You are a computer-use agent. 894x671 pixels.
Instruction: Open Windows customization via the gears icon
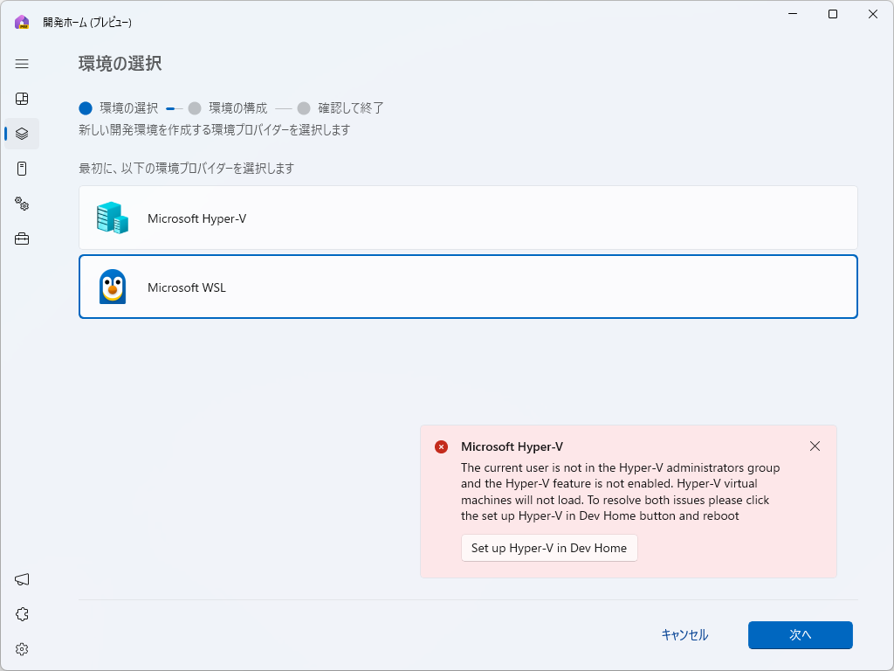coord(21,204)
